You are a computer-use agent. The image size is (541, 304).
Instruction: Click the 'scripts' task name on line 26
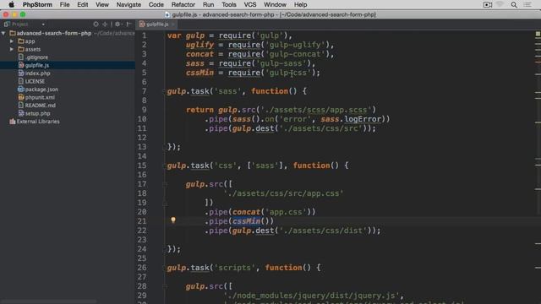[235, 268]
